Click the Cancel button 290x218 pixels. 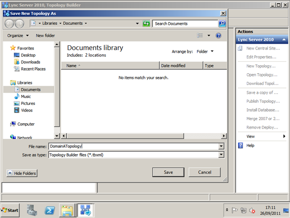pyautogui.click(x=205, y=172)
